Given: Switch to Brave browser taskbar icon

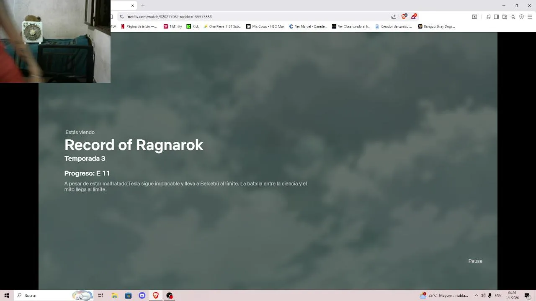Looking at the screenshot, I should (x=156, y=296).
